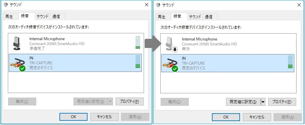Viewport: 305px width, 125px height.
Task: Click Conexant 20585 SmartAudio HD in right window
Action: click(210, 44)
